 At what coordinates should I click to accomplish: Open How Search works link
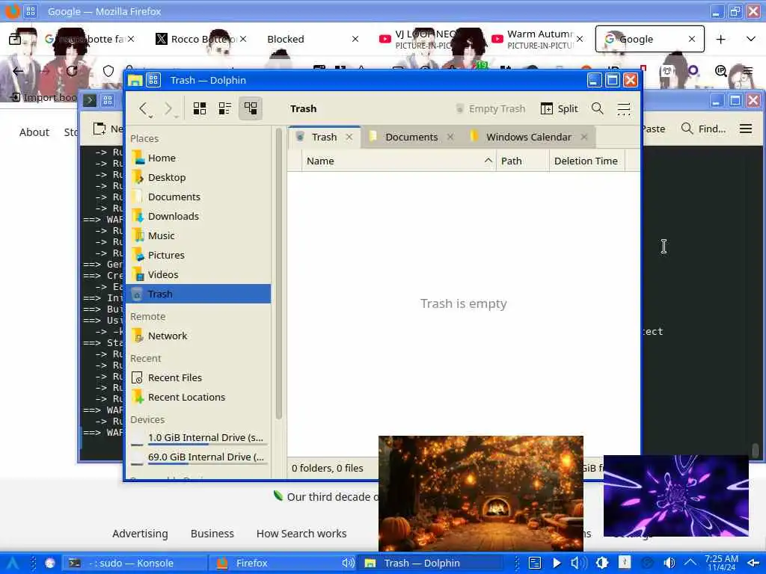click(x=301, y=534)
